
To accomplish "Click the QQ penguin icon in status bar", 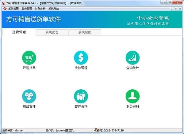I will pos(96,130).
